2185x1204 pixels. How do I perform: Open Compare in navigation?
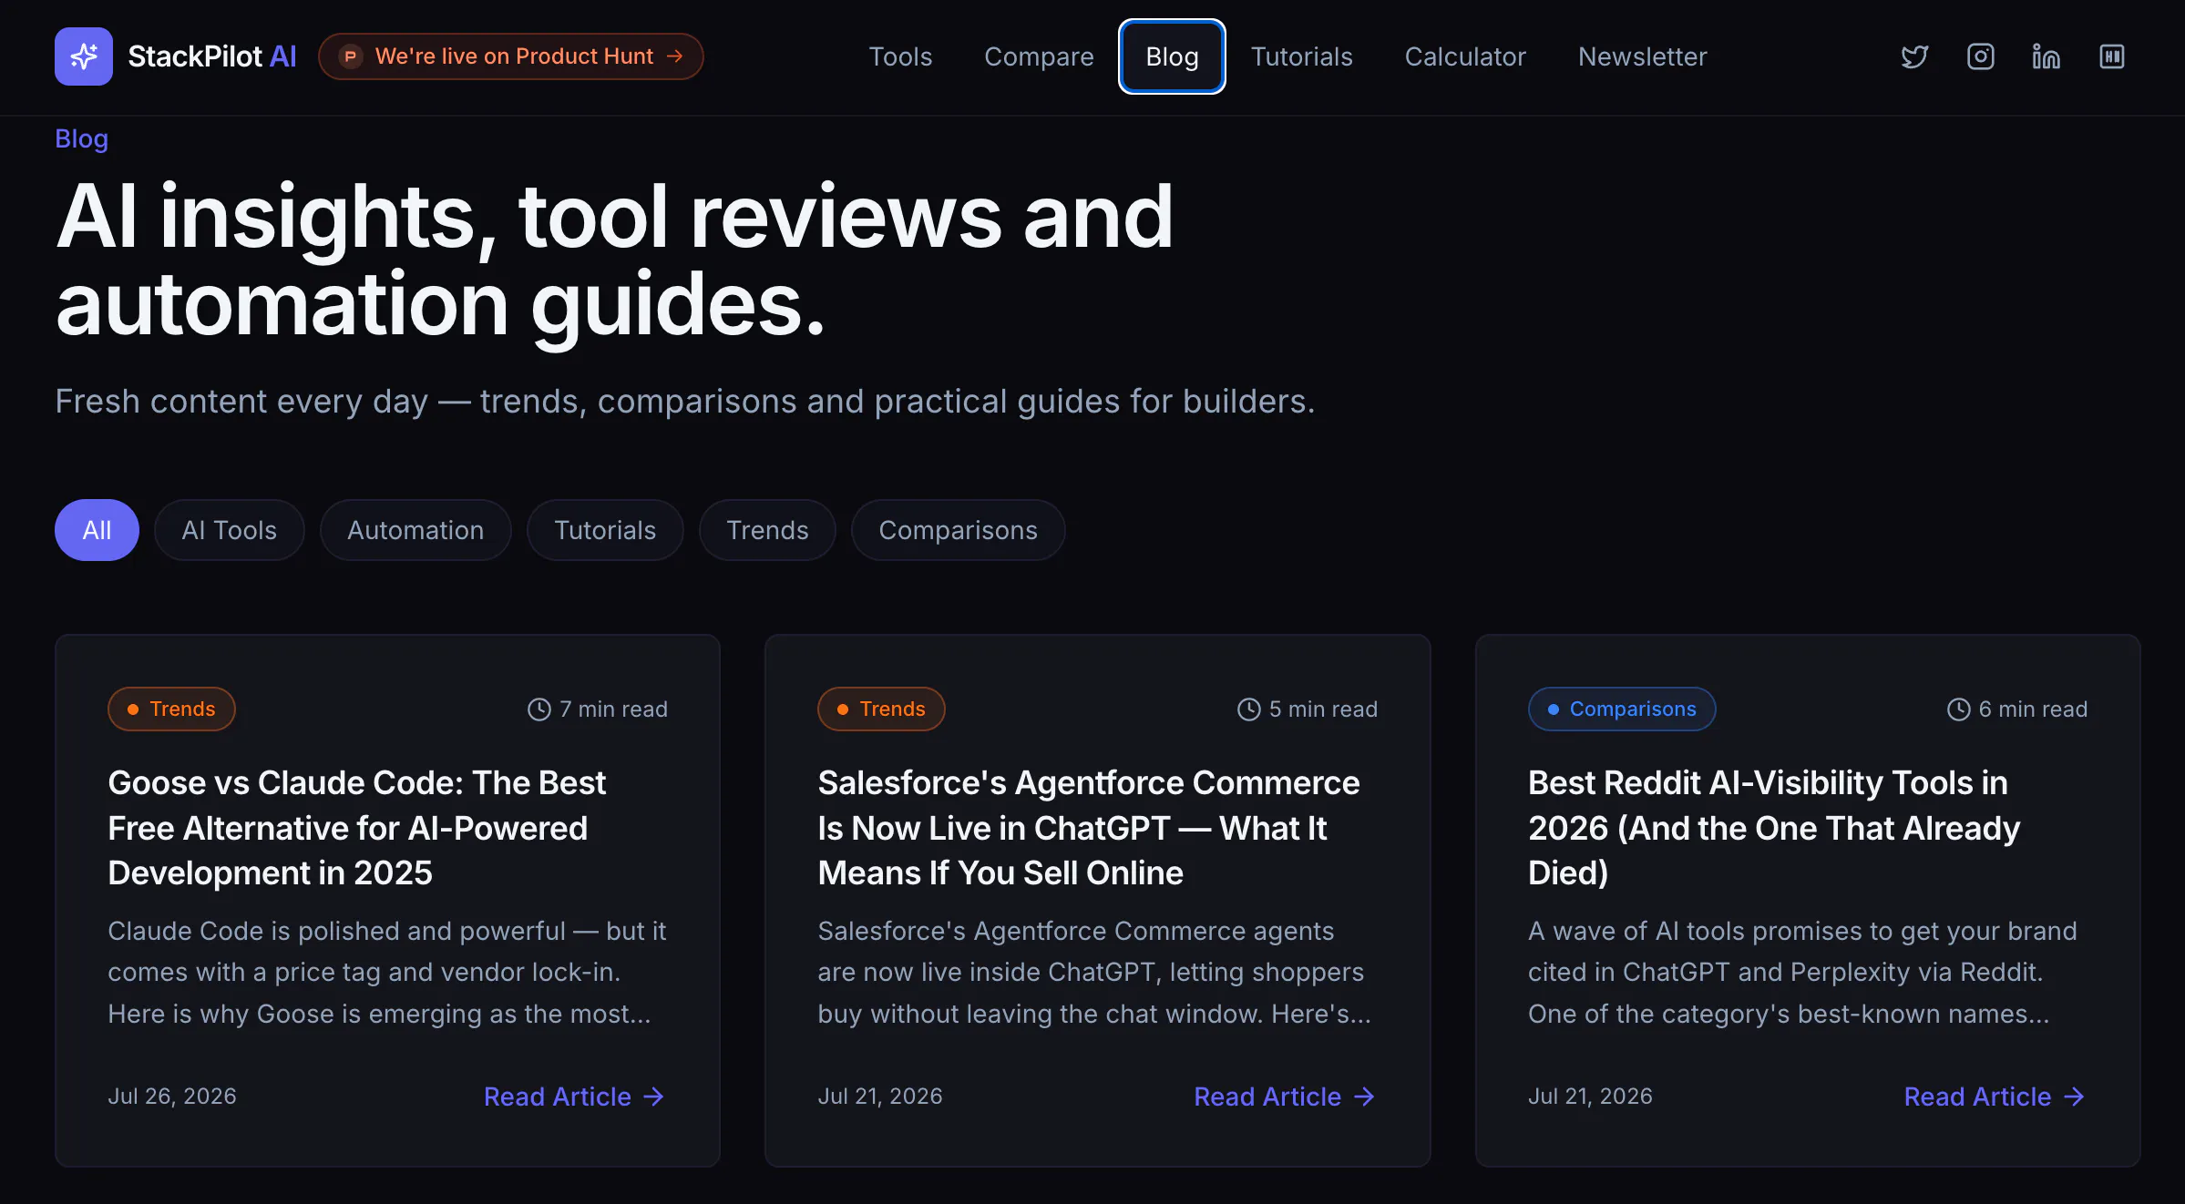pos(1039,56)
